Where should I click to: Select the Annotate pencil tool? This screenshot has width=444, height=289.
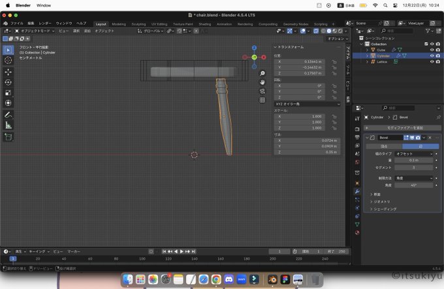click(x=8, y=115)
